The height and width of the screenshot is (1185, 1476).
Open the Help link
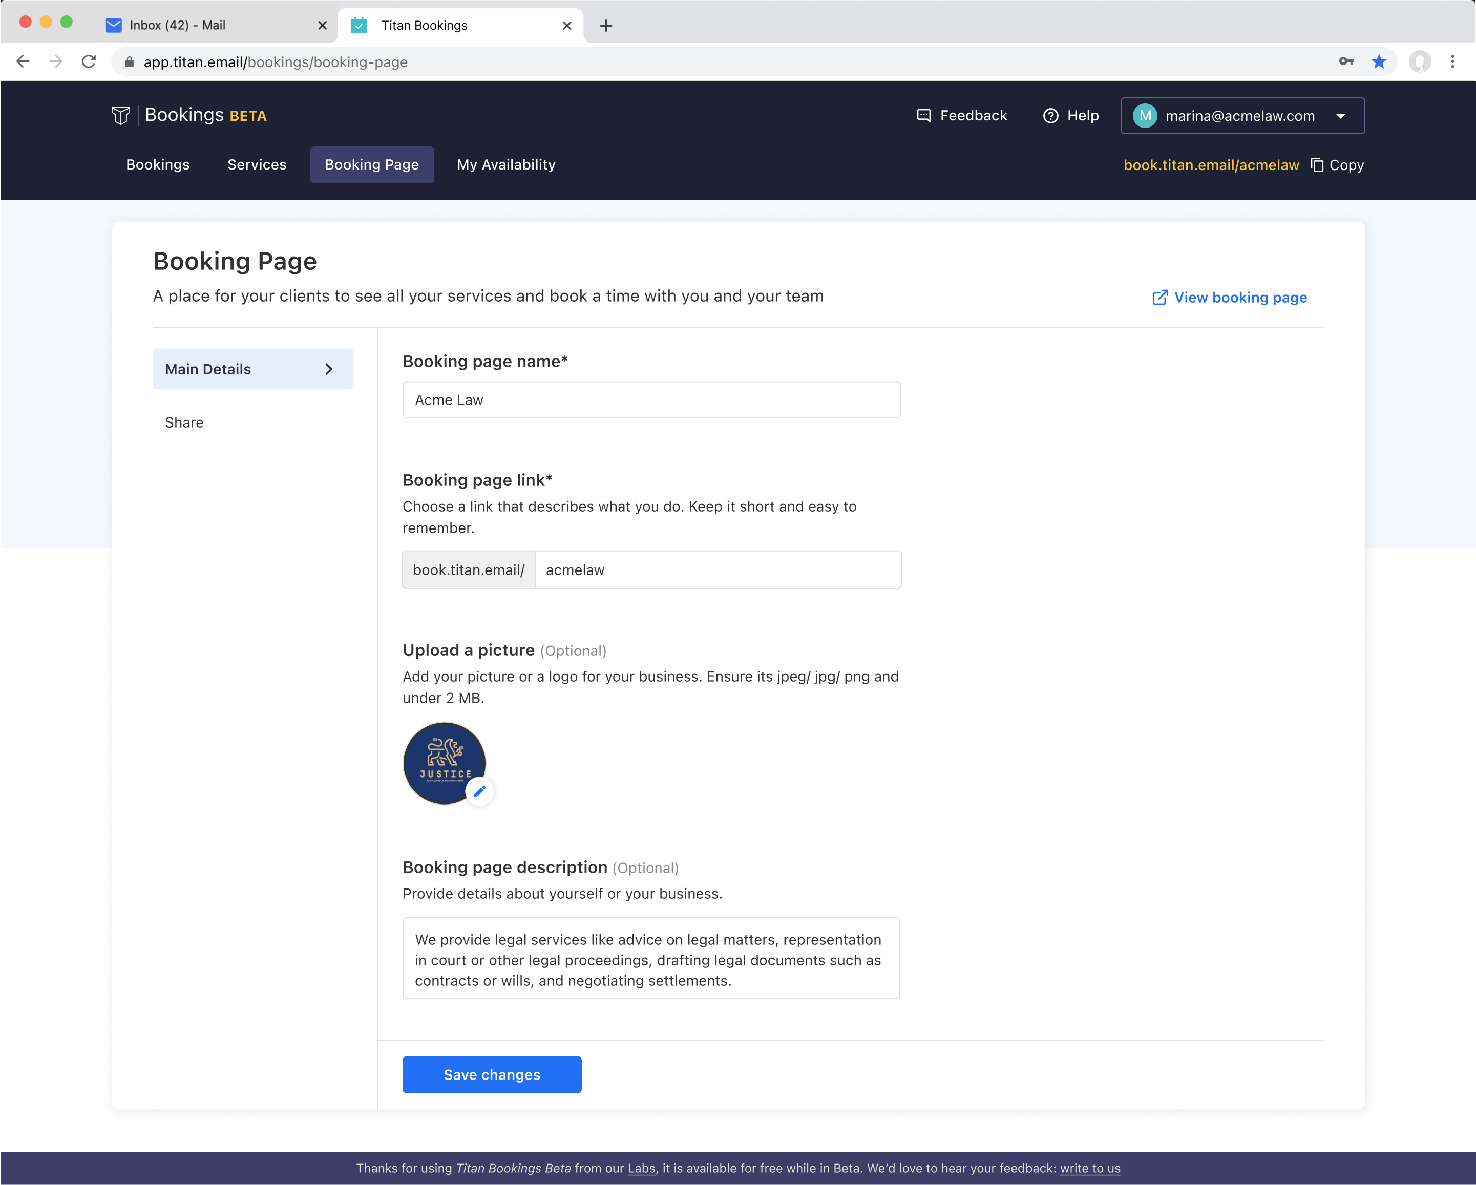pos(1071,115)
